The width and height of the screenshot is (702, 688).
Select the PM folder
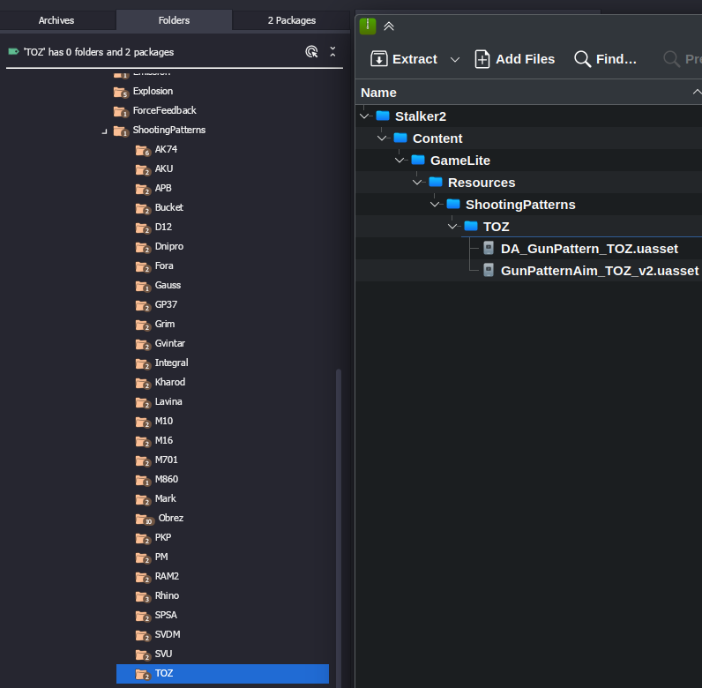161,557
